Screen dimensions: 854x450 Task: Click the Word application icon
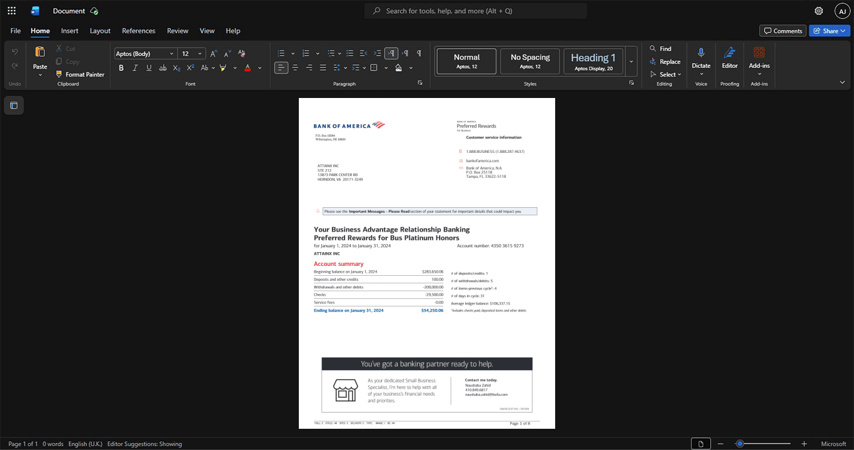tap(35, 11)
